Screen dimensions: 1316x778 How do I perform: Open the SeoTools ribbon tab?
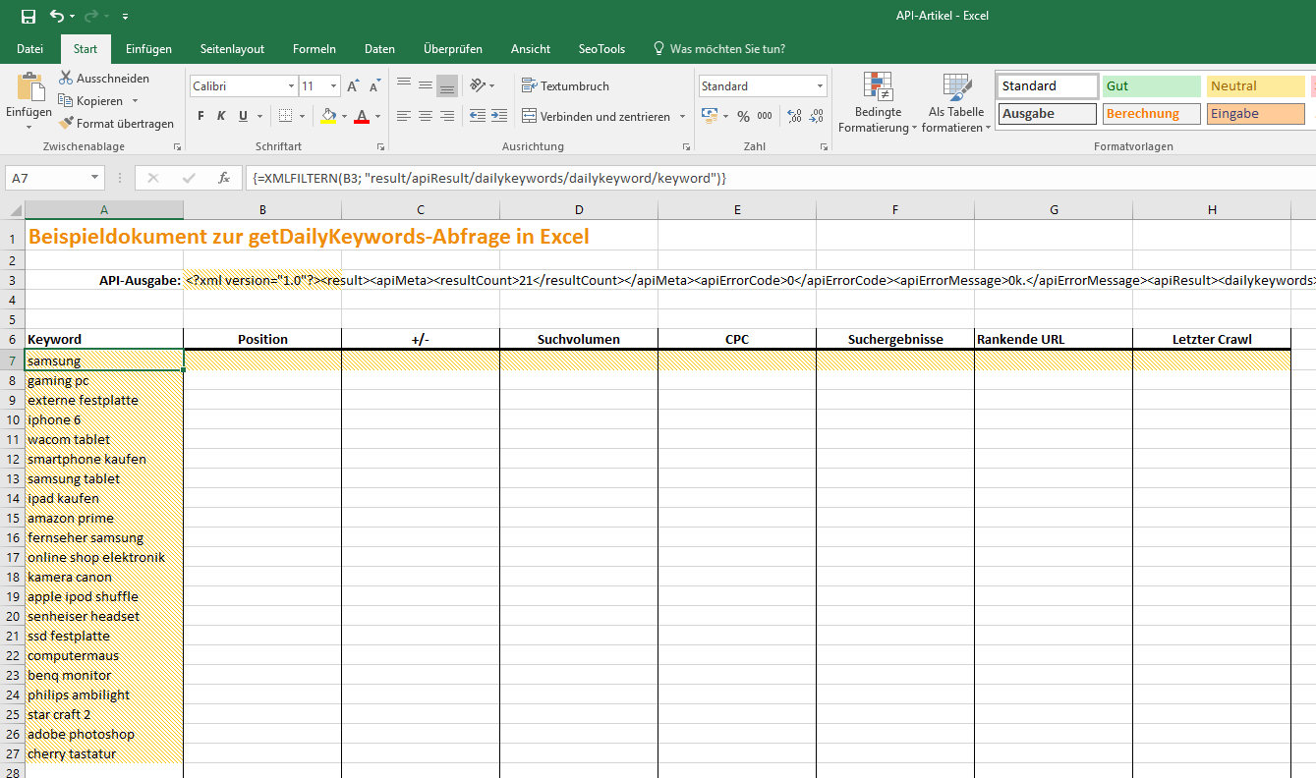[x=601, y=49]
